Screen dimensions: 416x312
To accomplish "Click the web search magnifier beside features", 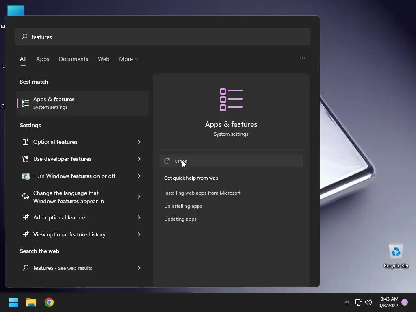I will click(x=26, y=268).
